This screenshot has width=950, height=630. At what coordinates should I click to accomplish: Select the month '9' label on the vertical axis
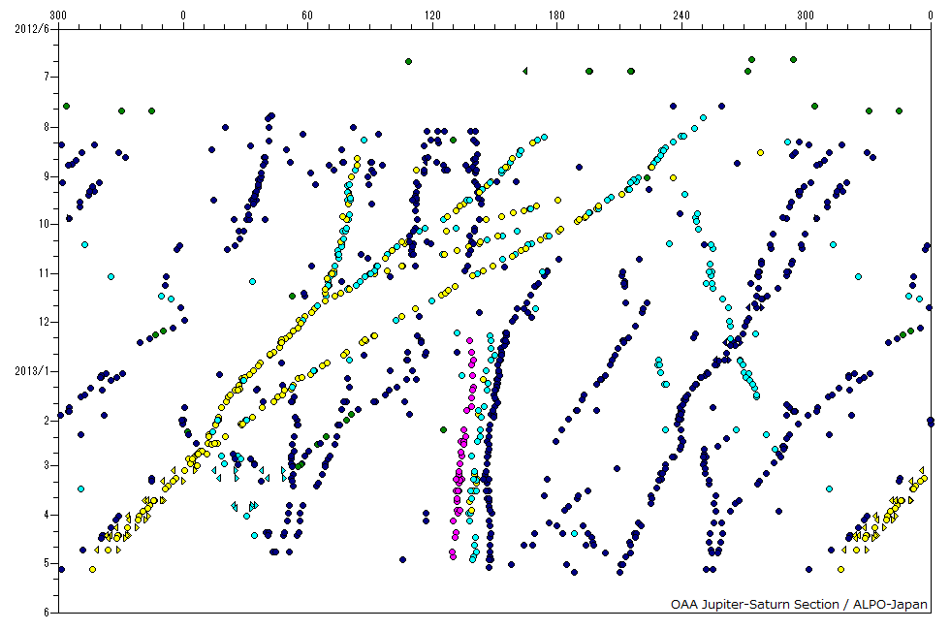tap(47, 176)
